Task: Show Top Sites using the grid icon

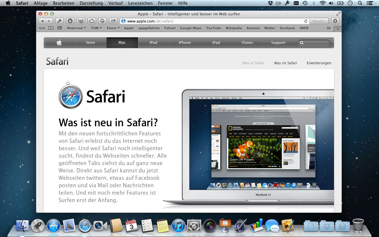Action: point(60,28)
